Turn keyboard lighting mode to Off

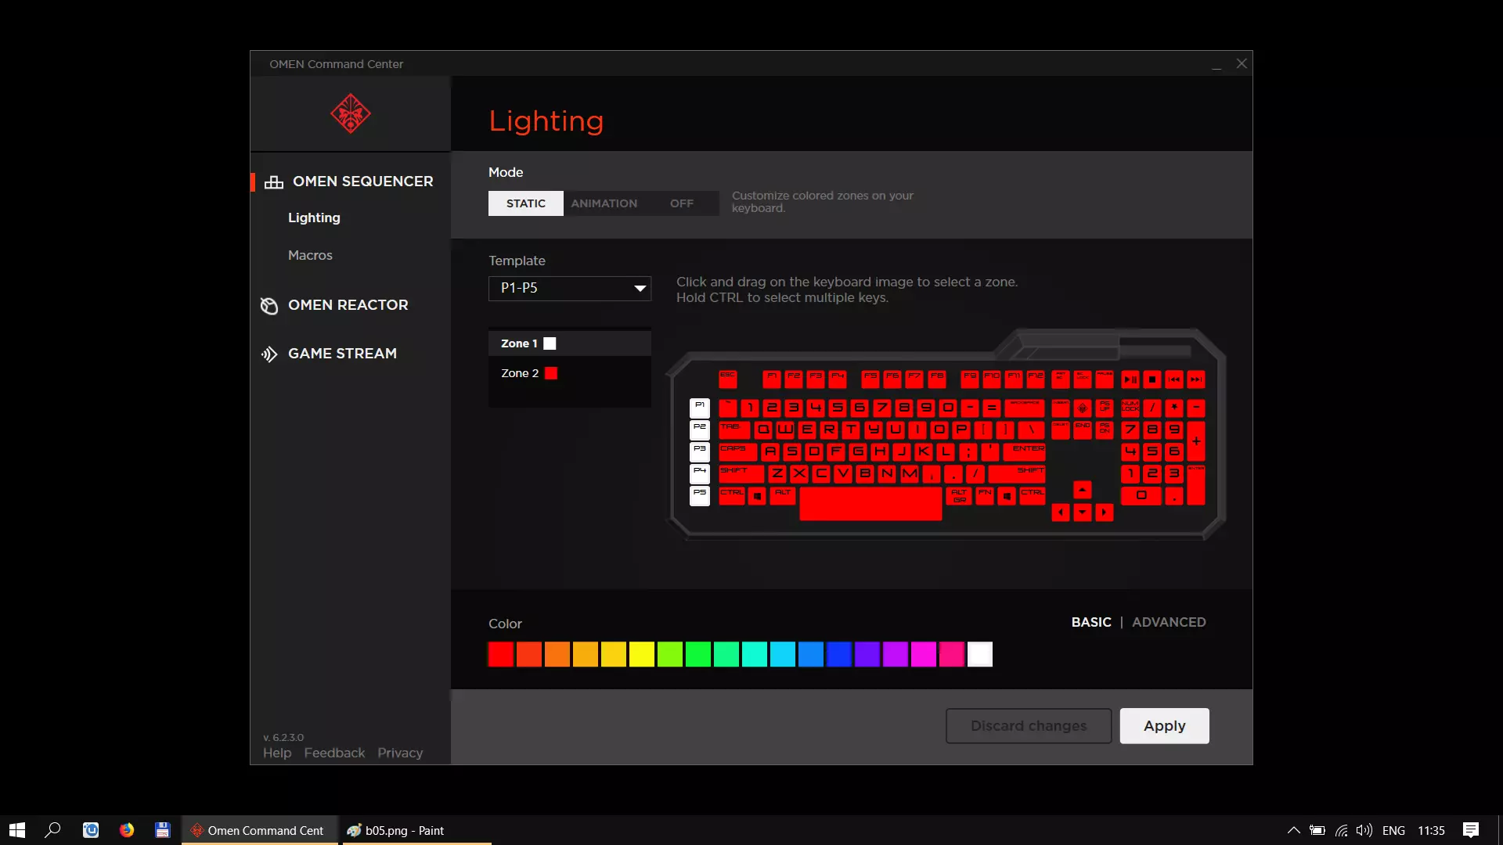[681, 203]
